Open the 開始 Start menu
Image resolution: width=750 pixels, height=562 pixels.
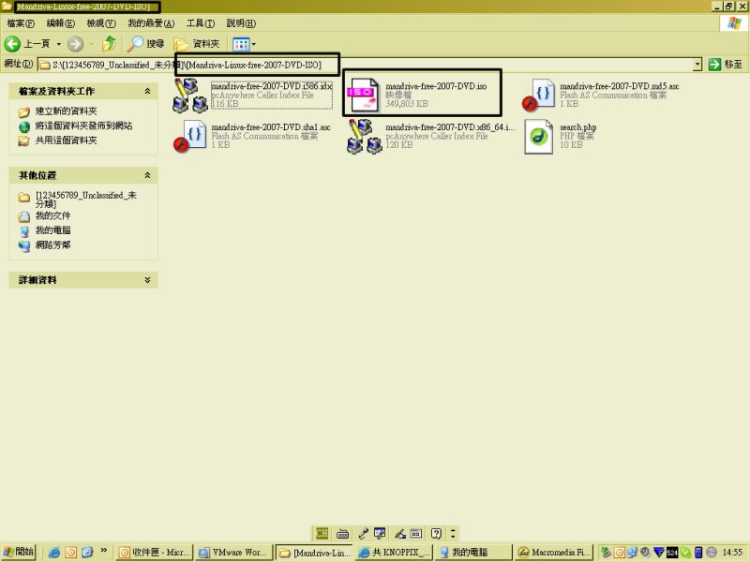(19, 553)
